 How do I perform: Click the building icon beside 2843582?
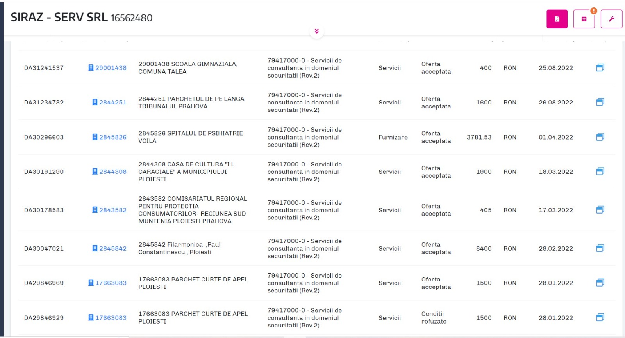point(95,210)
